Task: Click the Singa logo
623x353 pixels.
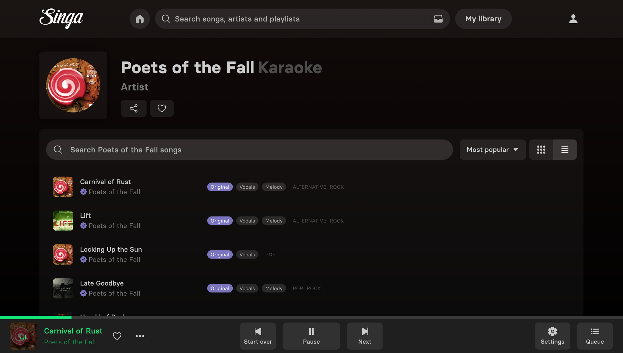Action: click(61, 19)
